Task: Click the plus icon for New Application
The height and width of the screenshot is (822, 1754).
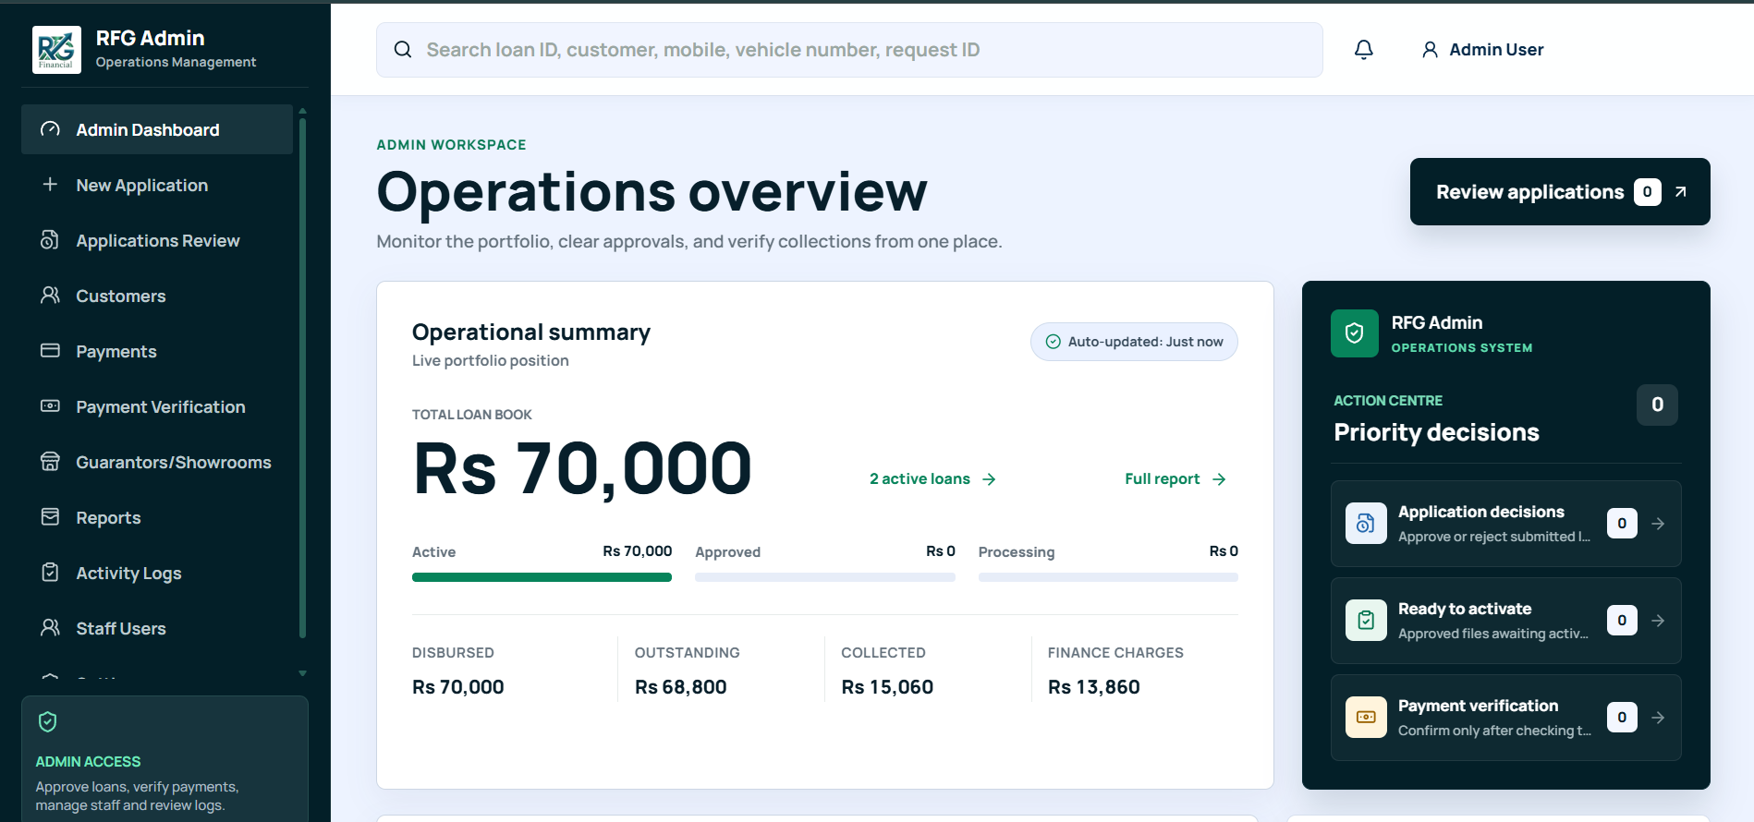Action: (50, 185)
